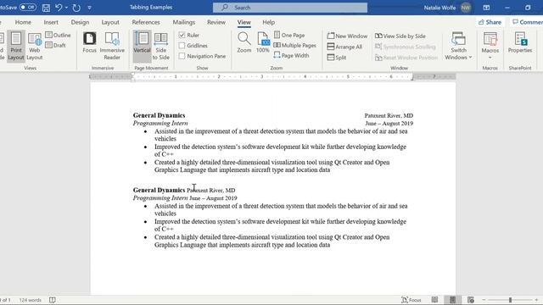This screenshot has width=543, height=305.
Task: Switch to Read Mode in status bar
Action: [434, 300]
